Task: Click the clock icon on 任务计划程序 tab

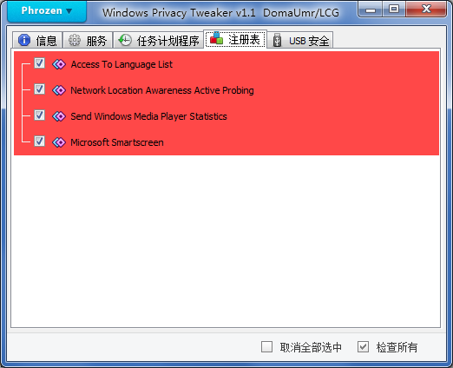Action: pyautogui.click(x=125, y=40)
